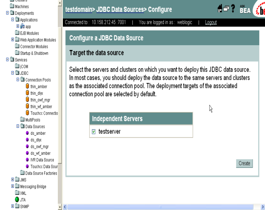Click the thin_owf_mgr cylinder icon

tap(27, 100)
